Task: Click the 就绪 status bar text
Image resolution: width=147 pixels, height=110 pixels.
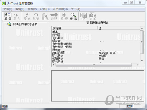Action: [x=5, y=106]
